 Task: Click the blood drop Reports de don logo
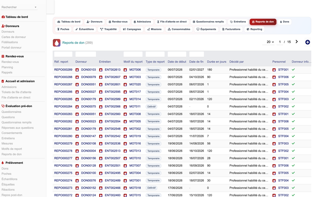57,43
